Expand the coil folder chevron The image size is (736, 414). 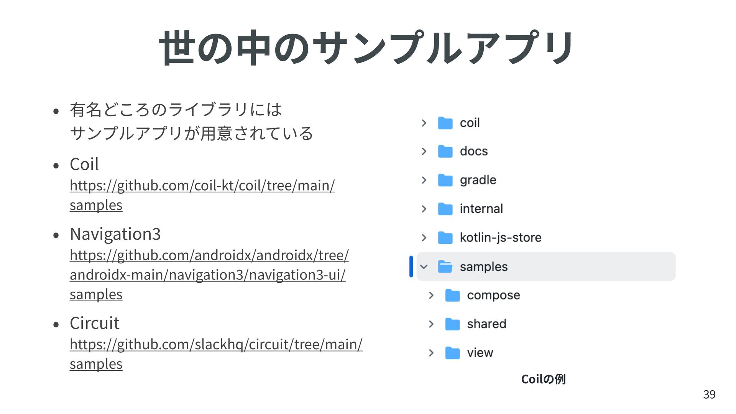[x=424, y=123]
